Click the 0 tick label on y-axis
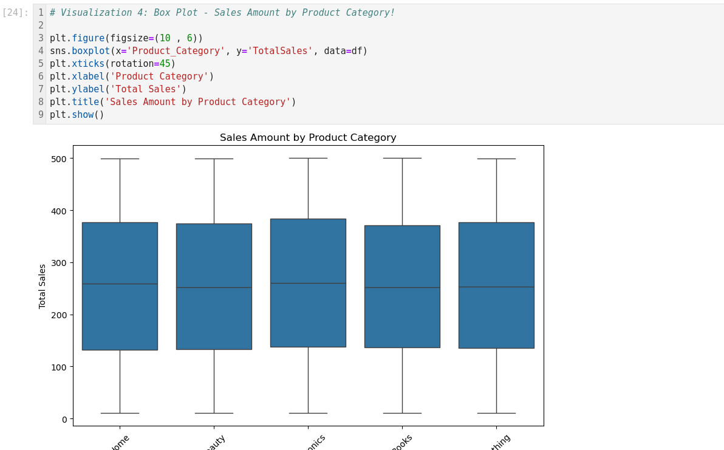 (64, 419)
